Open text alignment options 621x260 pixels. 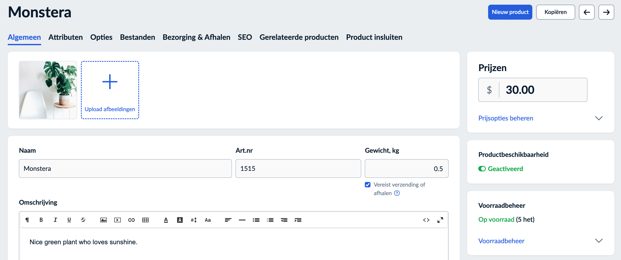click(x=228, y=220)
